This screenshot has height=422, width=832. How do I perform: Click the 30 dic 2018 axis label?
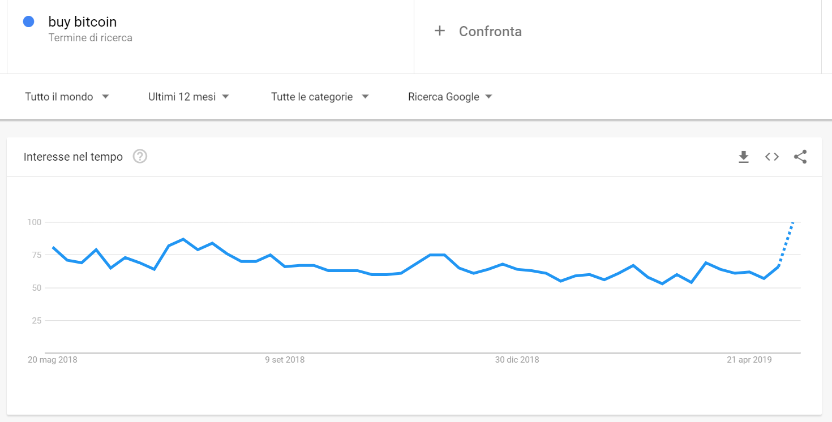pos(517,360)
